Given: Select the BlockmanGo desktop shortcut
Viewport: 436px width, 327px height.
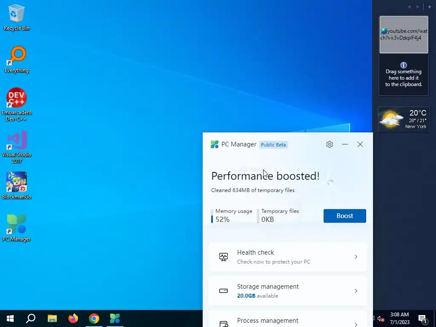Looking at the screenshot, I should coord(17,186).
